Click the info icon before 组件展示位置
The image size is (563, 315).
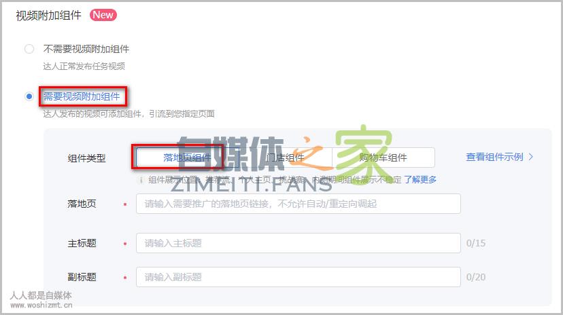141,180
